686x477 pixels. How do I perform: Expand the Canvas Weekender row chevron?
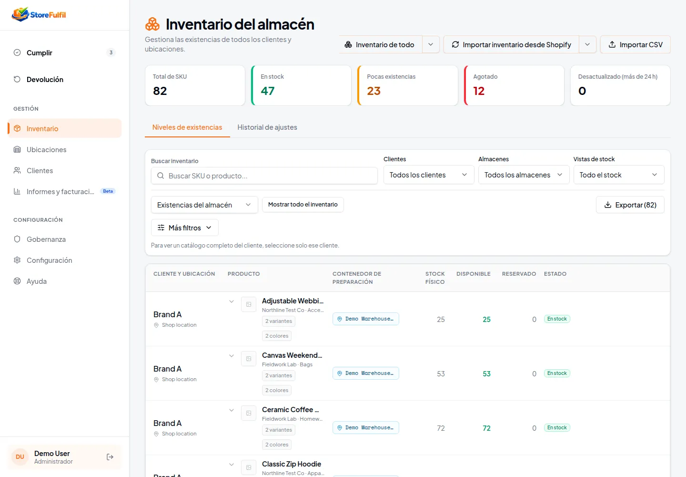click(232, 356)
